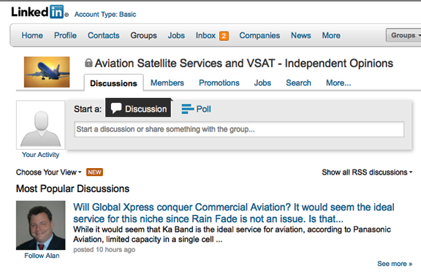The height and width of the screenshot is (274, 421).
Task: Open the Promotions tab
Action: (x=219, y=83)
